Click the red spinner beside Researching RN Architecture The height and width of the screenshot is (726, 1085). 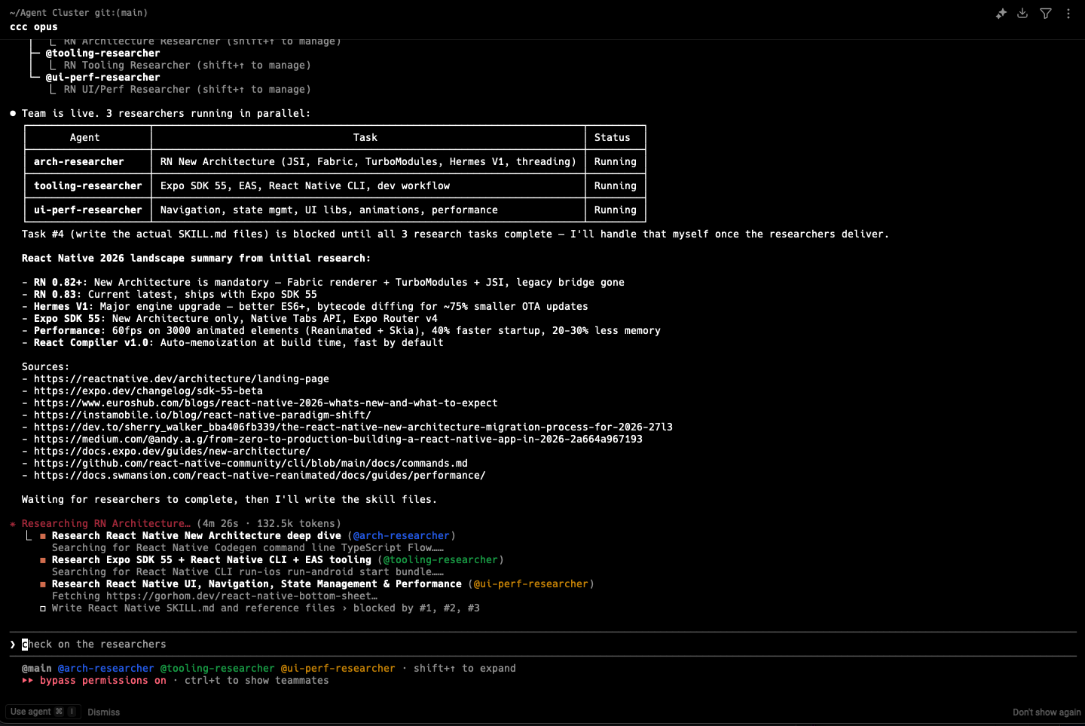13,524
